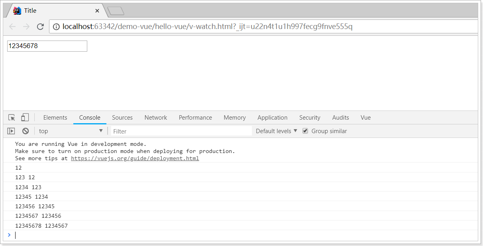Click the page input containing 12345678
This screenshot has height=246, width=483.
(47, 46)
